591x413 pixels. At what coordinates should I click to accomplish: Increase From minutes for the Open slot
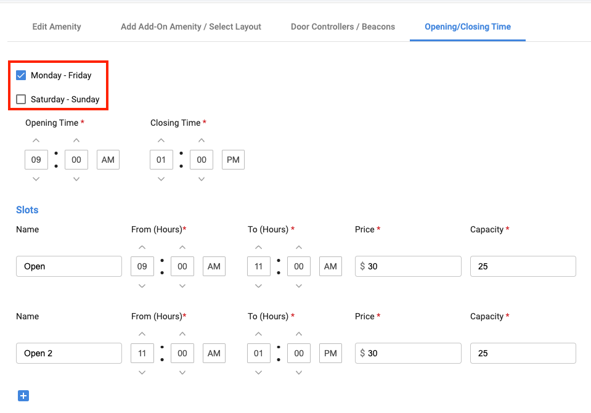pos(182,247)
